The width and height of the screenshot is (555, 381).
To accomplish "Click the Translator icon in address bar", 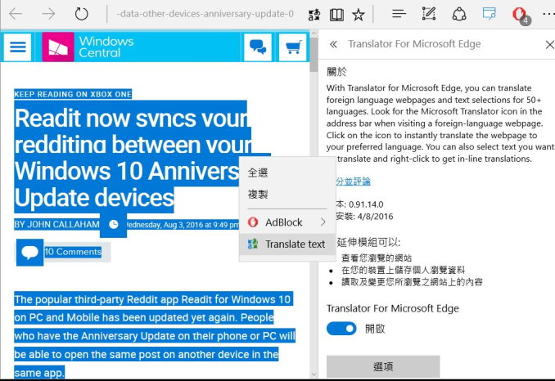I will 314,15.
